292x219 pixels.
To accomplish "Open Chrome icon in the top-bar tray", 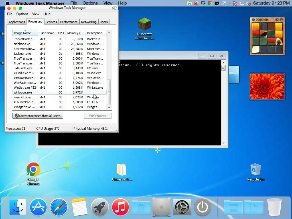I will [x=210, y=3].
